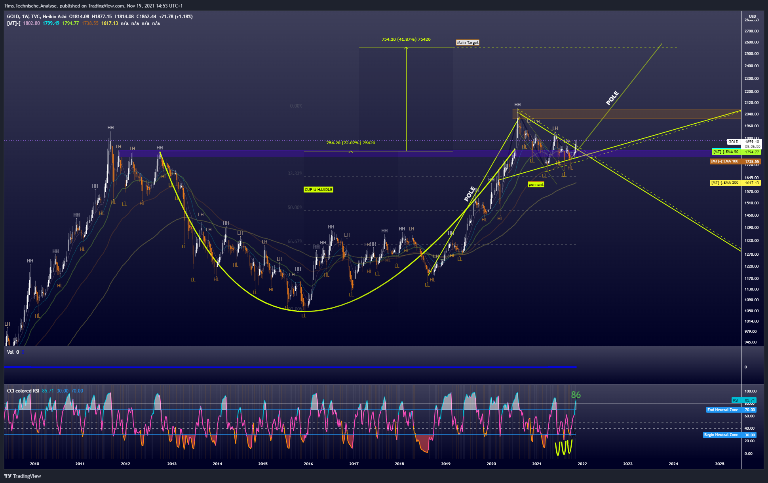The width and height of the screenshot is (768, 483).
Task: Click the RSI 85.71 value tag
Action: click(744, 400)
